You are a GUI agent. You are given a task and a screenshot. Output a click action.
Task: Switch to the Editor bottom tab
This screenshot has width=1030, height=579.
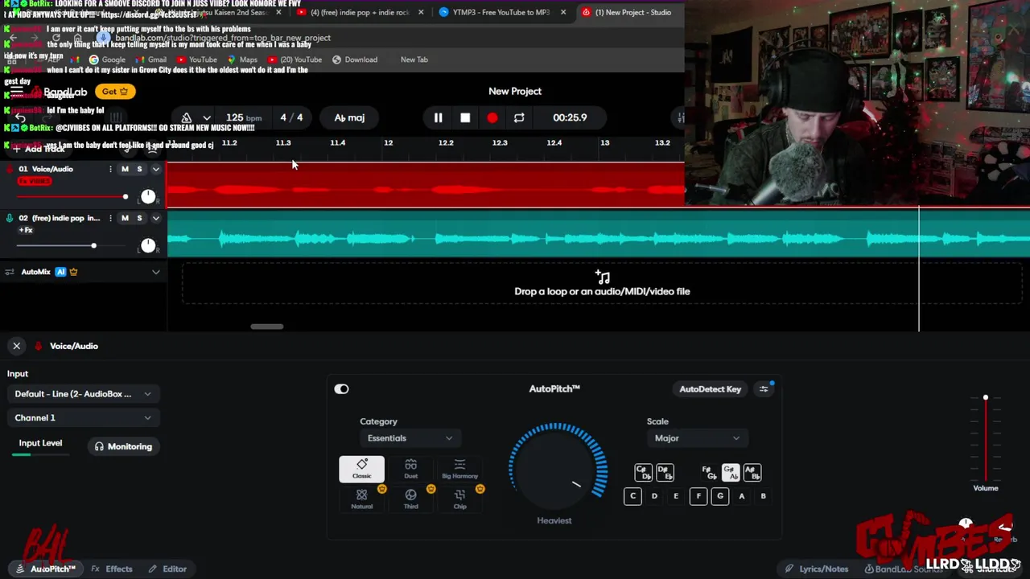pyautogui.click(x=168, y=569)
